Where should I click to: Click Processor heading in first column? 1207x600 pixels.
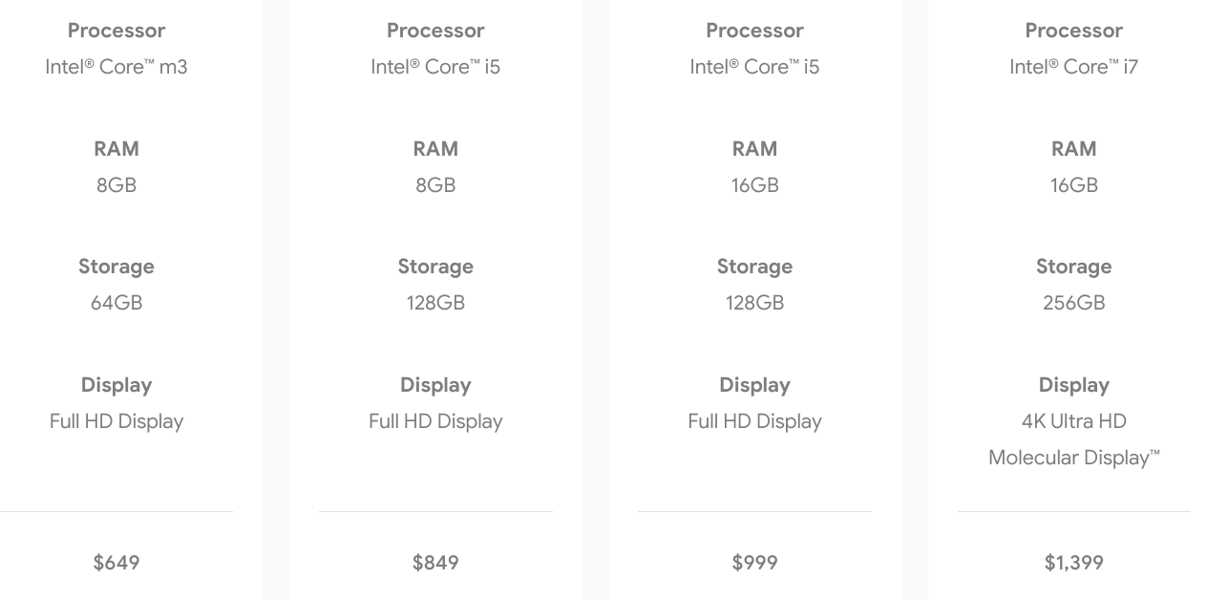pos(116,31)
